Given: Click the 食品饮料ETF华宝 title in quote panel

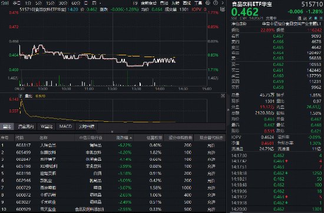Looking at the screenshot, I should (x=252, y=4).
